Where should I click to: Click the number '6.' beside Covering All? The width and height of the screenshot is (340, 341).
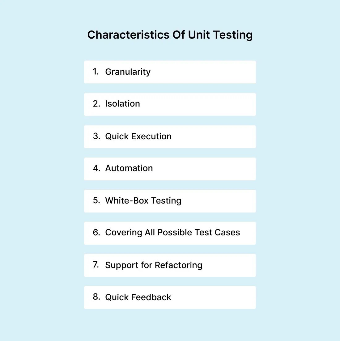click(96, 233)
